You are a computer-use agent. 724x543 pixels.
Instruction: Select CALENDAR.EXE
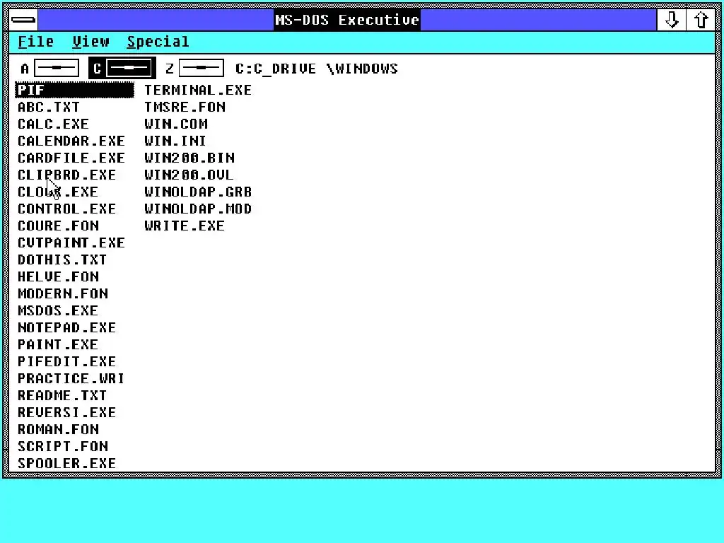point(71,141)
